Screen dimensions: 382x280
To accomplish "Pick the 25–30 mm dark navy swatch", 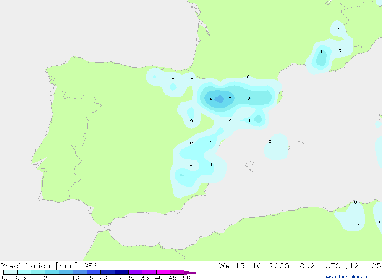I will coord(121,272).
